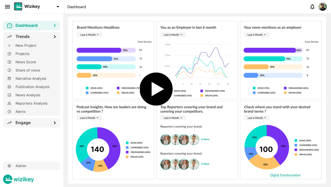Expand the Engage section chevron

[55, 123]
